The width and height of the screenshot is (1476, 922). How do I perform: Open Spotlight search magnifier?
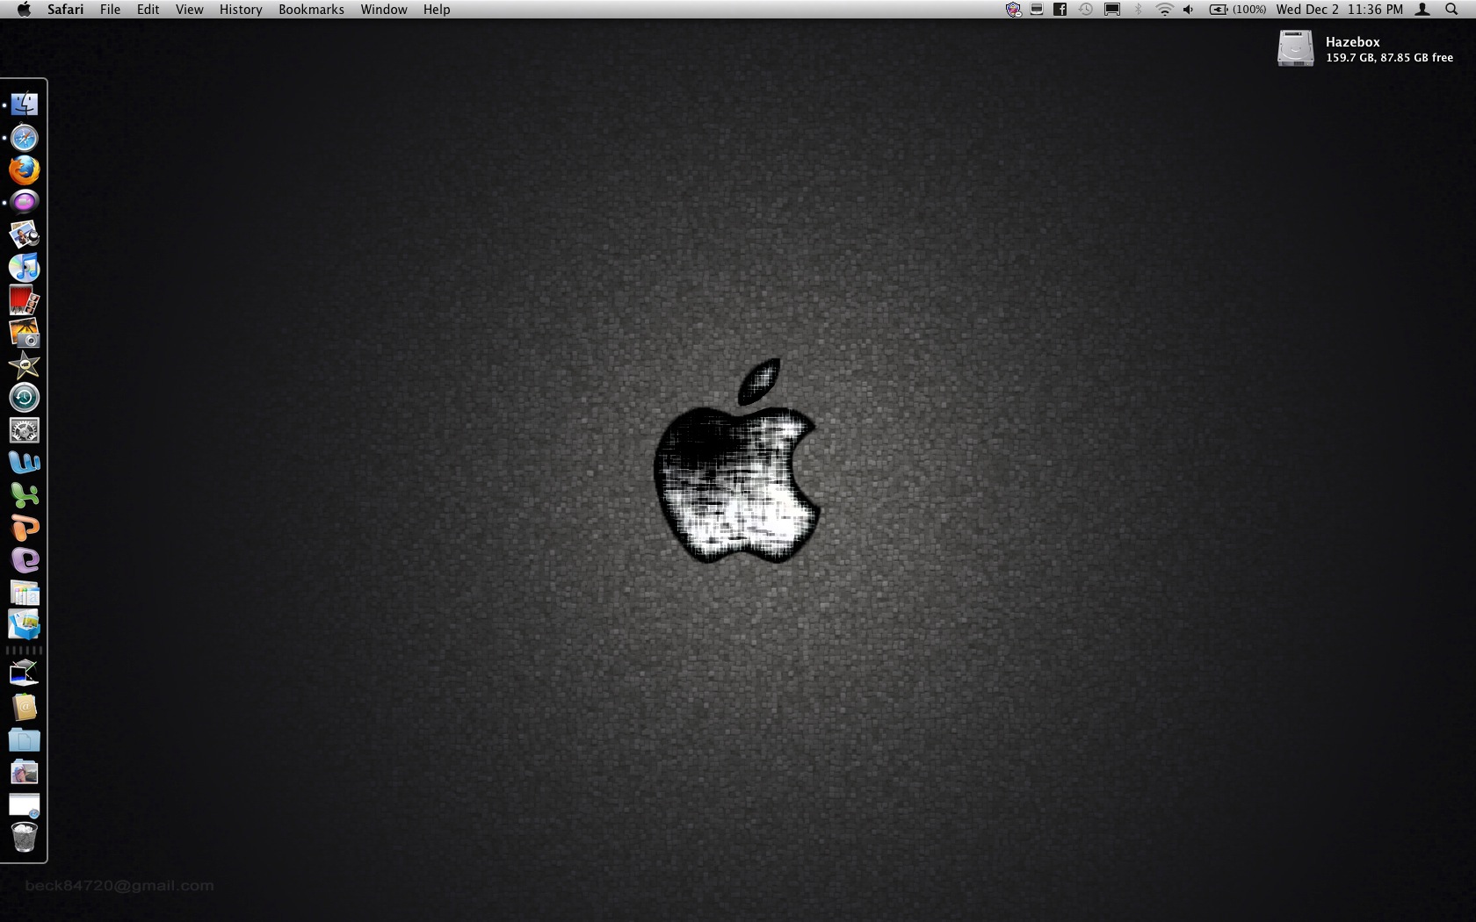tap(1451, 10)
